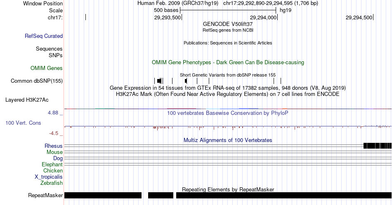Click the Window Position label
The image size is (392, 205).
(x=43, y=3)
